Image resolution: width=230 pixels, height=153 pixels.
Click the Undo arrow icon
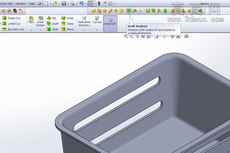(81, 3)
